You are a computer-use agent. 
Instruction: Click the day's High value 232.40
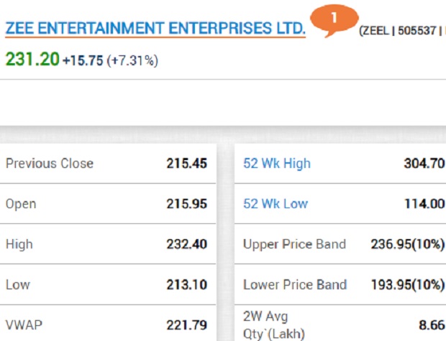186,244
